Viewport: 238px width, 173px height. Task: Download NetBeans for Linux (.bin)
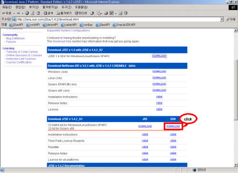coord(159,78)
